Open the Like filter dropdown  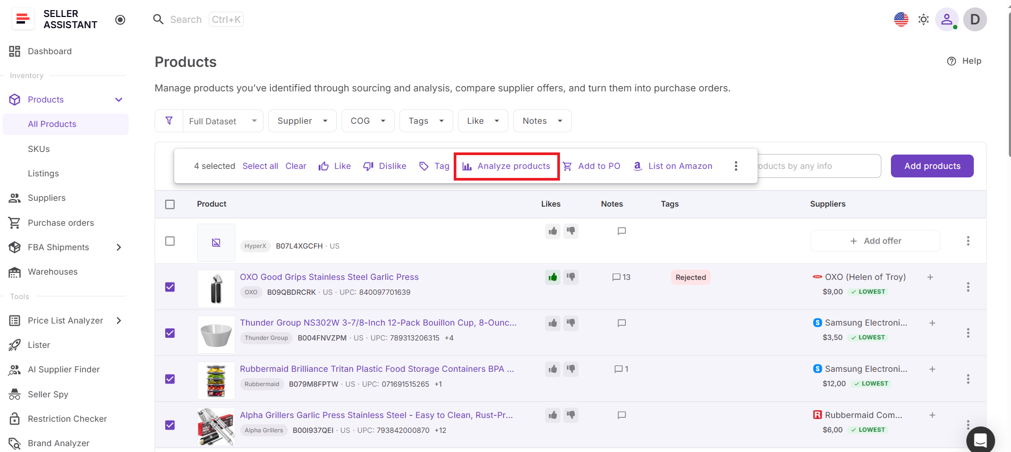pos(483,121)
